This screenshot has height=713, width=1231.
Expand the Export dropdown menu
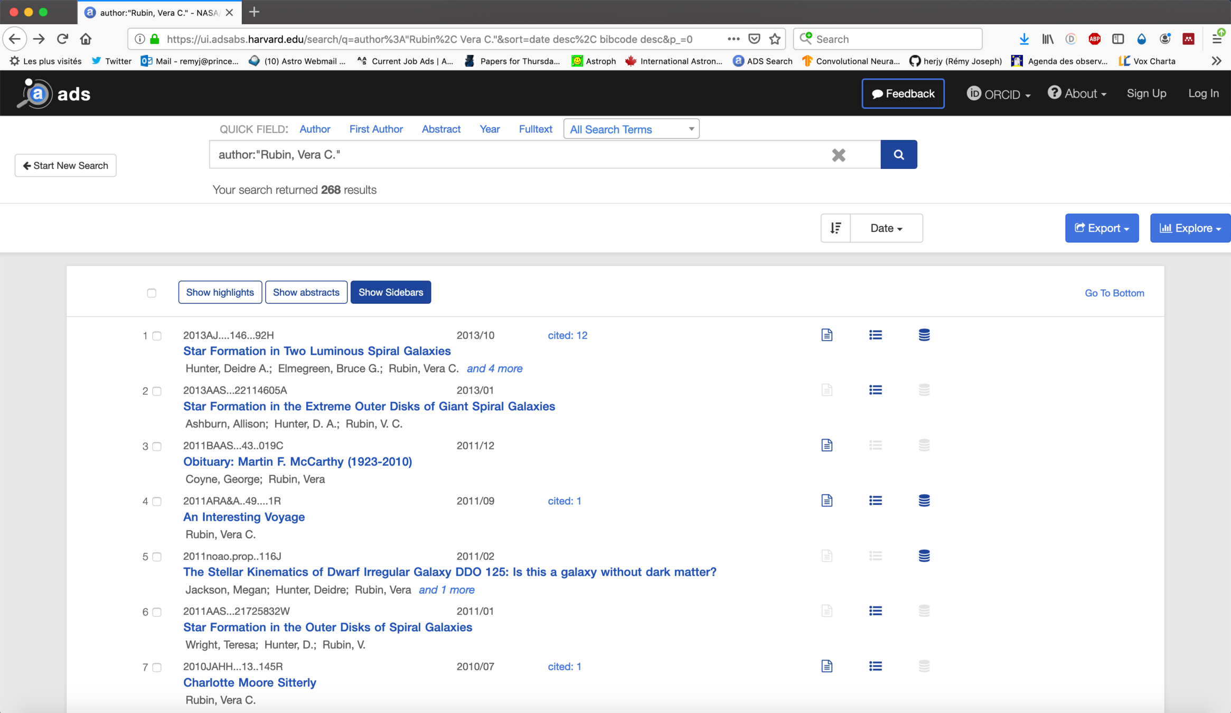[1102, 228]
